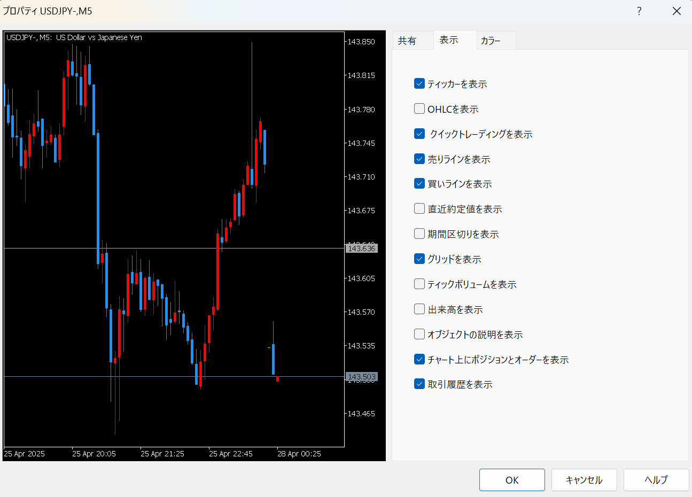Click the small green marker on the chart

(x=269, y=348)
